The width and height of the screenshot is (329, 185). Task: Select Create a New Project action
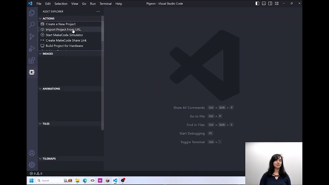70,24
